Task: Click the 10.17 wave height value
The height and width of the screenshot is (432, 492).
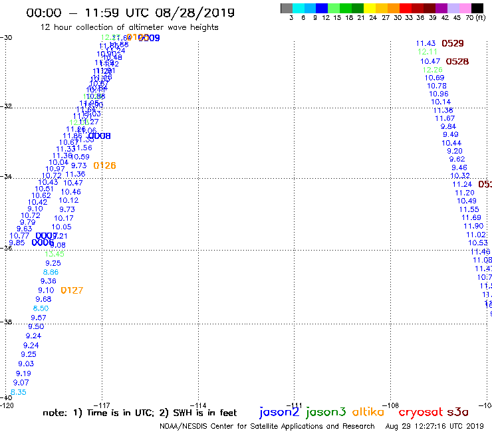Action: click(x=64, y=218)
